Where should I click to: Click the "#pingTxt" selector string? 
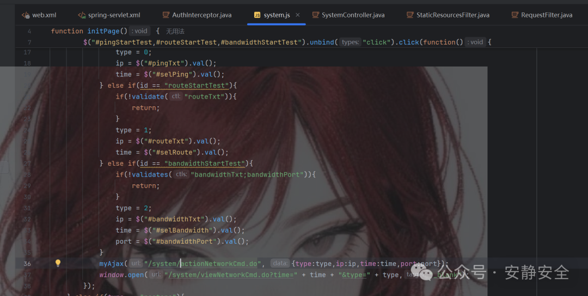coord(164,63)
